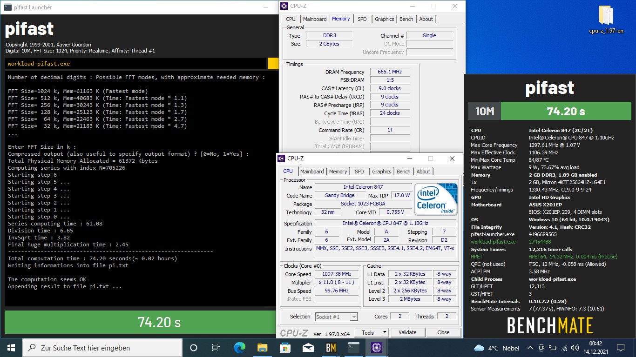The height and width of the screenshot is (357, 636).
Task: Click the Type field showing DDR3
Action: pos(329,35)
